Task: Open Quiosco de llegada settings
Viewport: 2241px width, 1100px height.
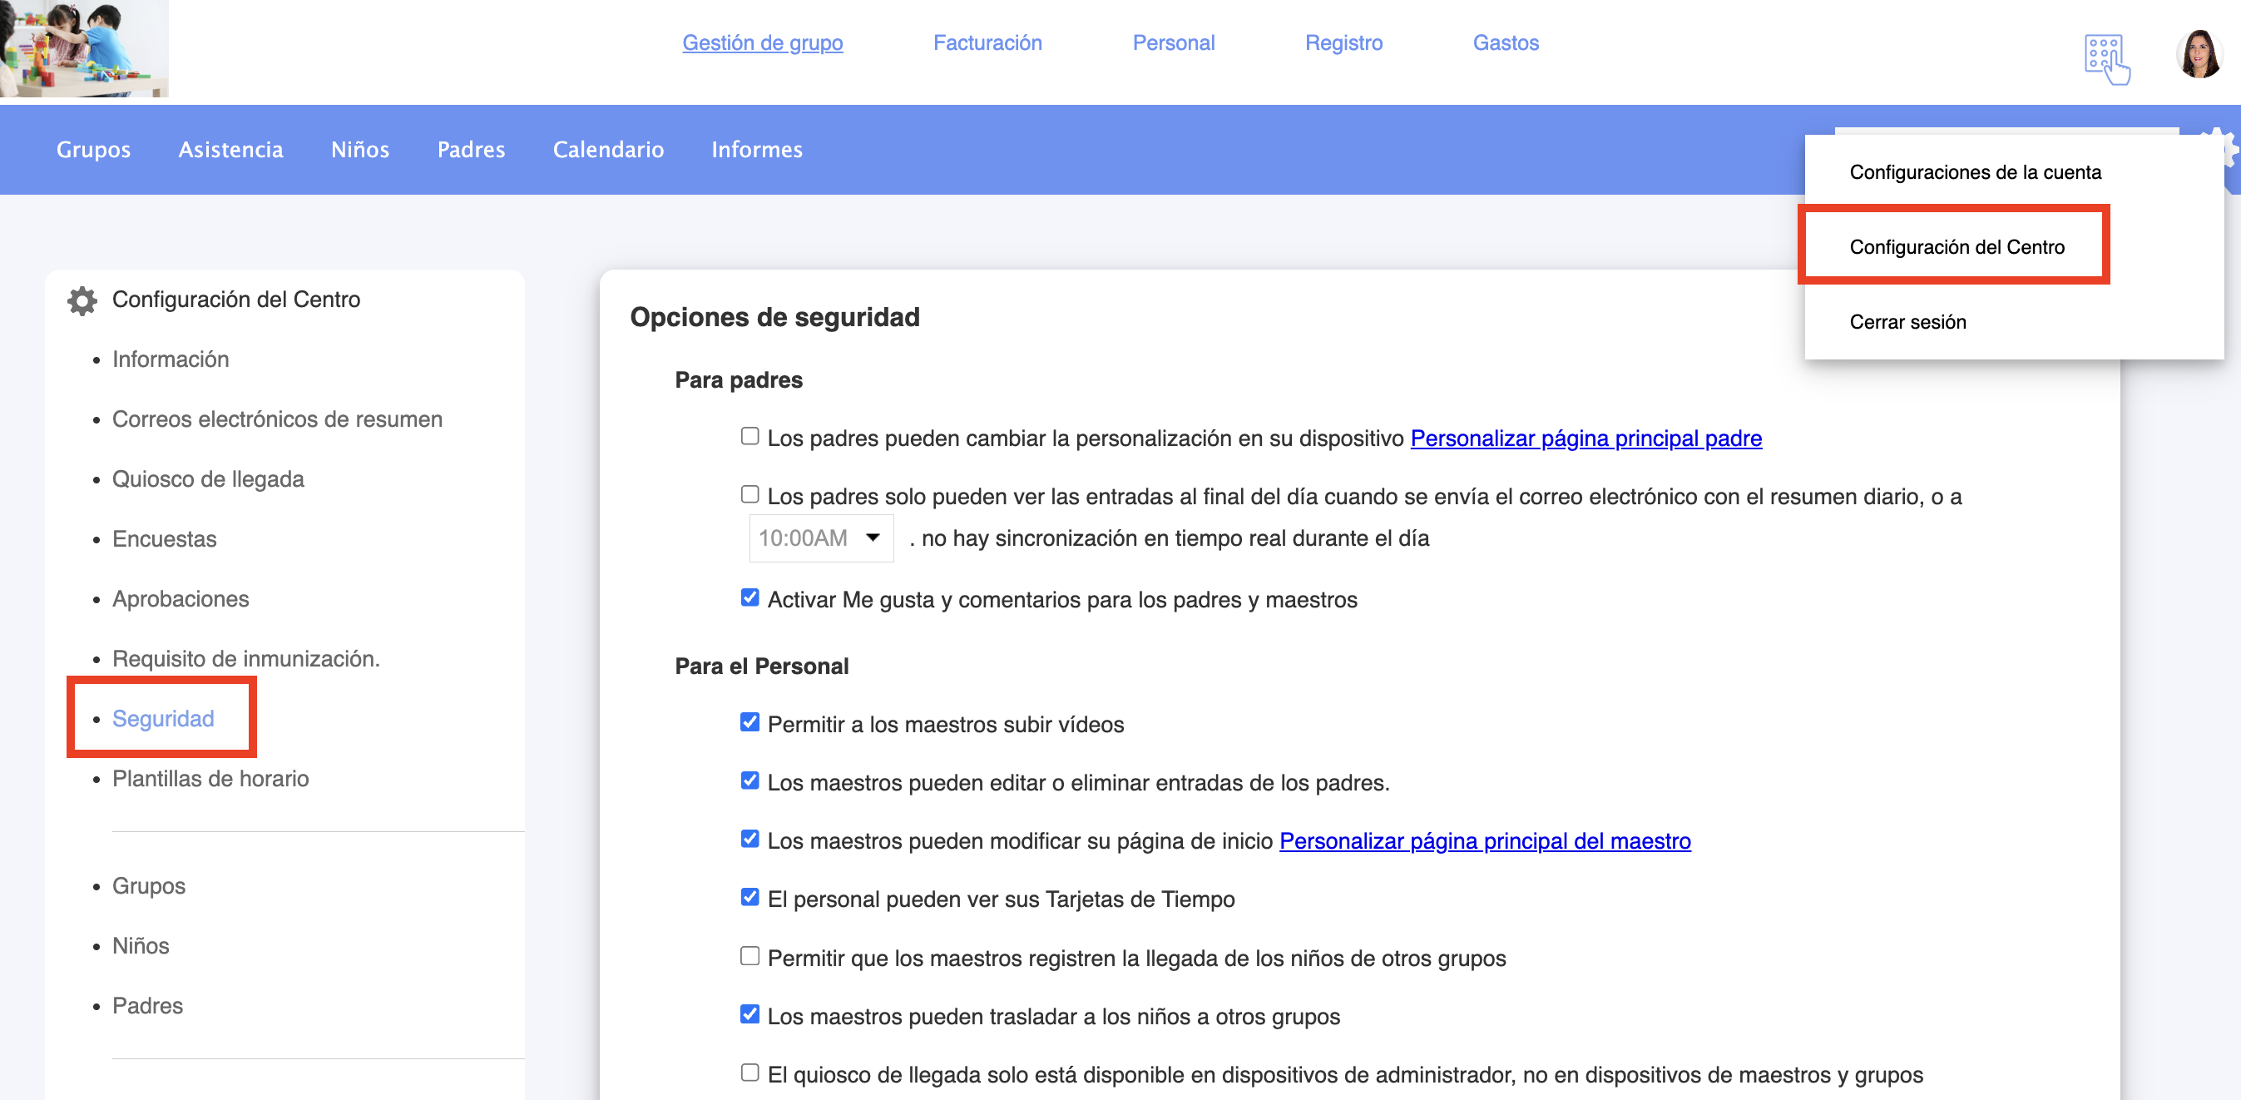Action: coord(208,479)
